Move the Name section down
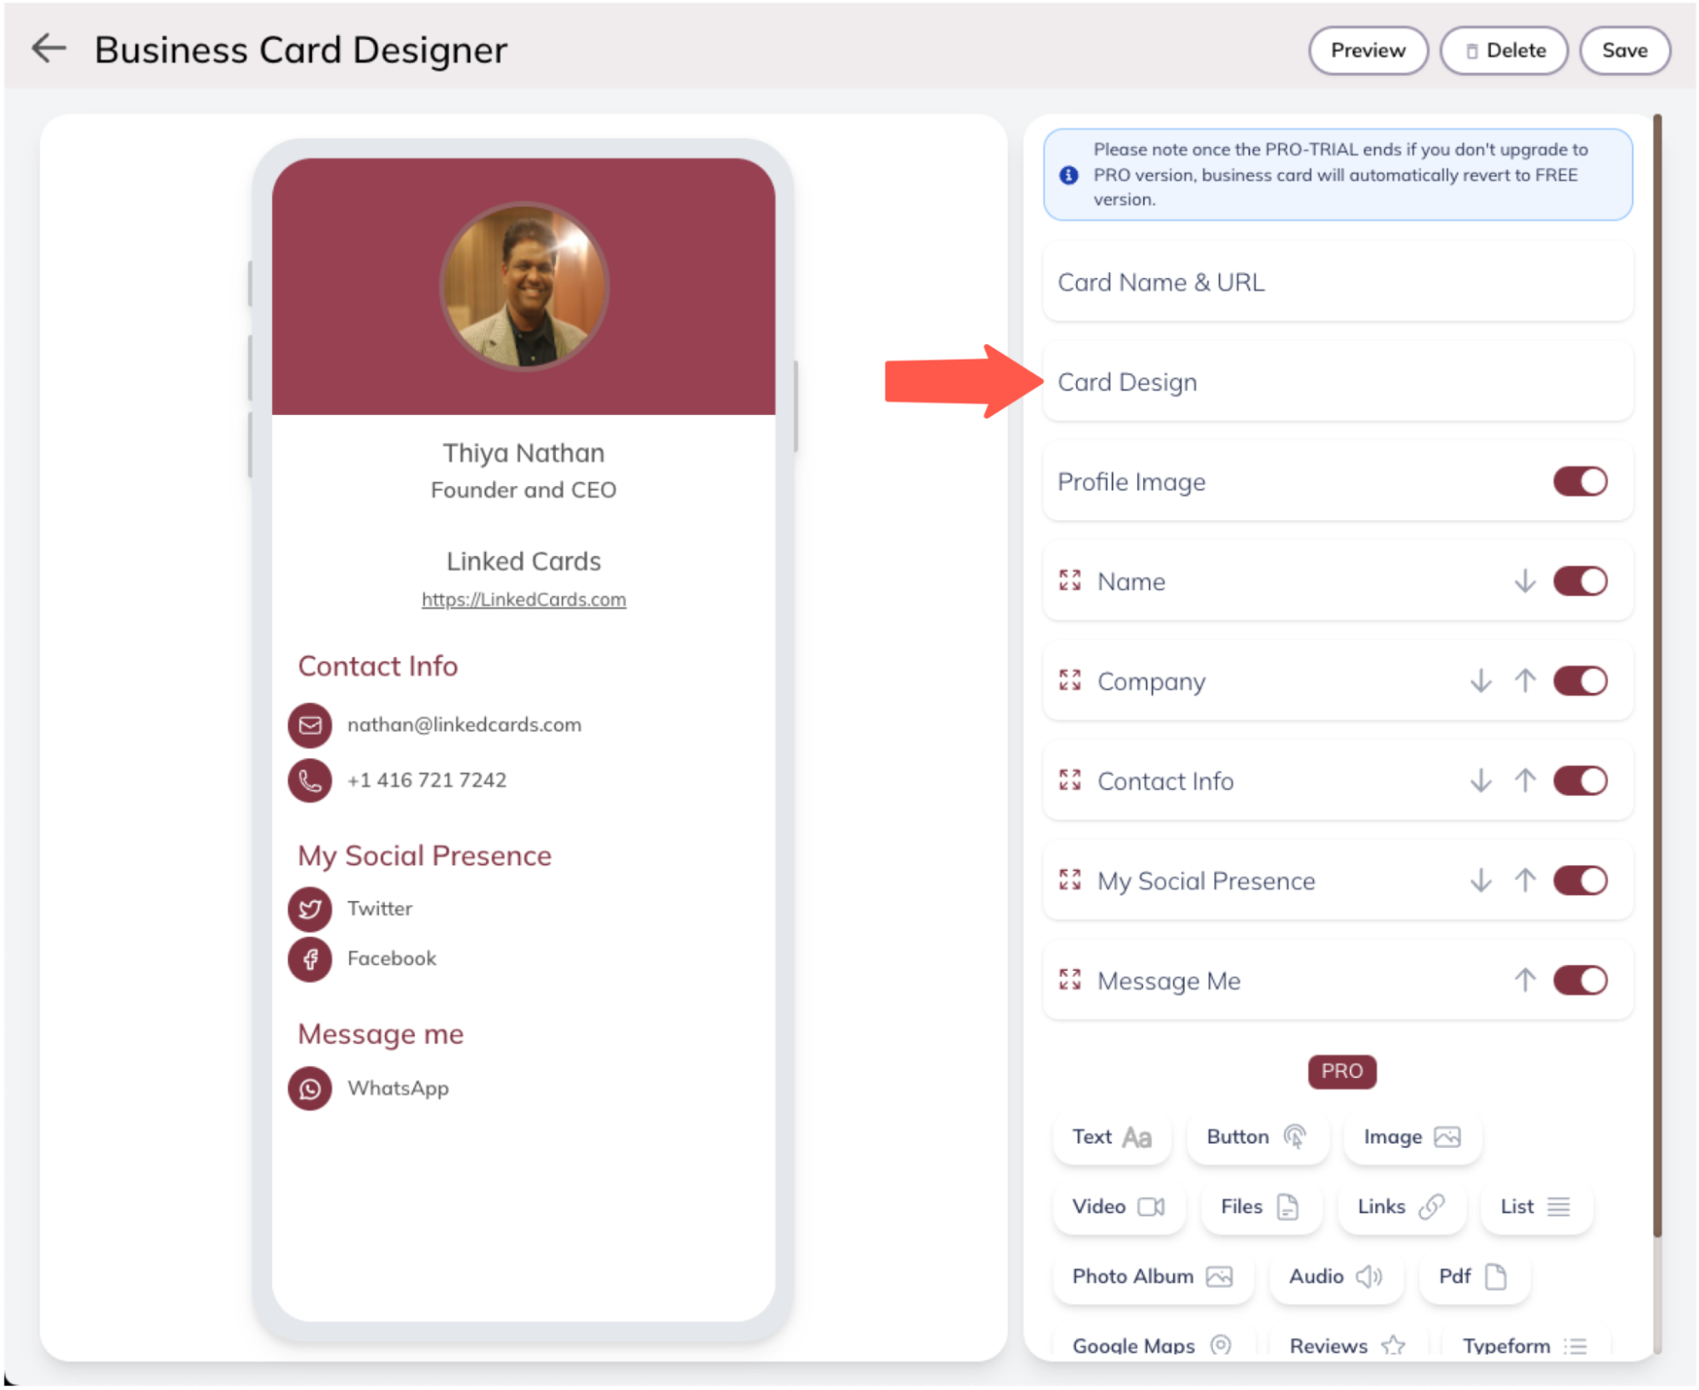1699x1390 pixels. pyautogui.click(x=1526, y=582)
